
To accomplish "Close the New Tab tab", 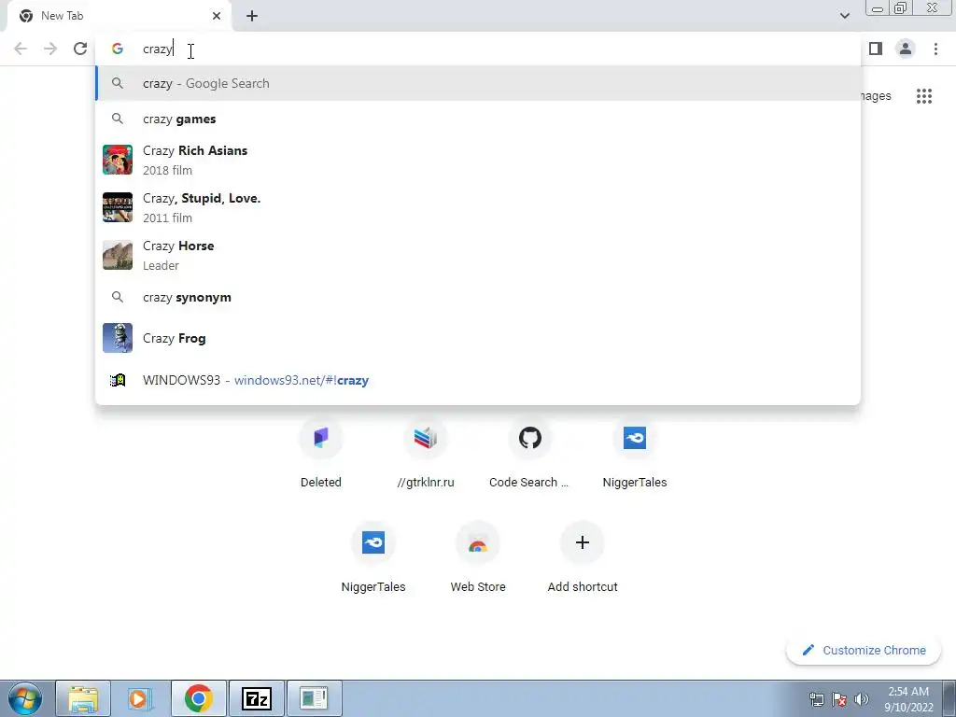I will [217, 16].
